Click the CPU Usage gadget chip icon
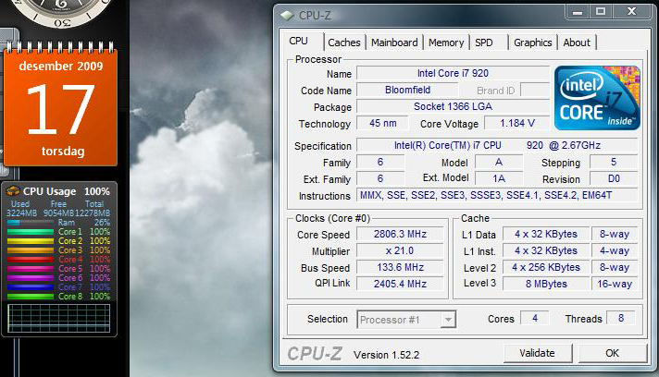Viewport: 659px width, 377px height. [13, 190]
